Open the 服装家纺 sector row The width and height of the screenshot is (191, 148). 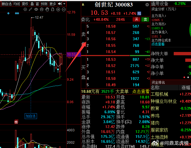pyautogui.click(x=171, y=130)
